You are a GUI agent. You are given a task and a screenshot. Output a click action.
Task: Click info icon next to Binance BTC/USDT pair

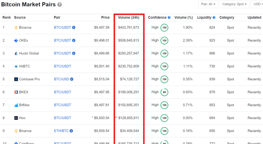(x=74, y=28)
